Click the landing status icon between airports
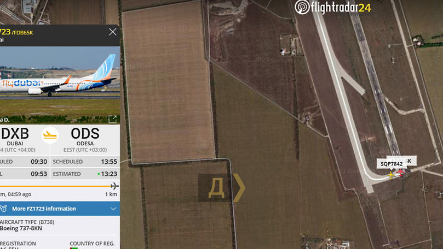 [50, 135]
